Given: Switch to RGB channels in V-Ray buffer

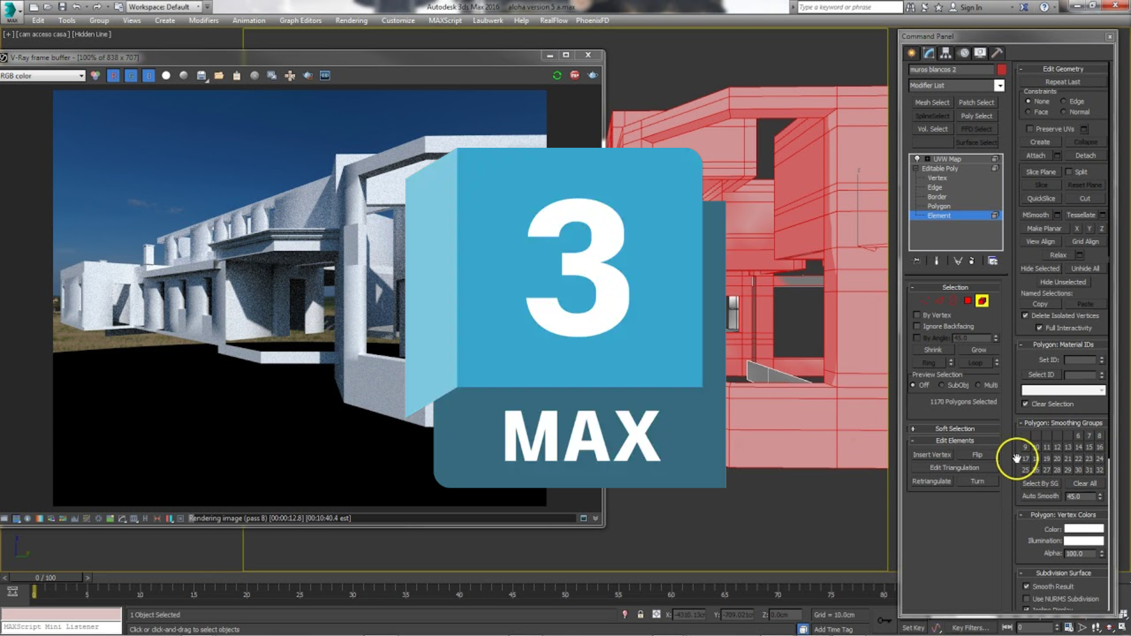Looking at the screenshot, I should click(x=95, y=75).
